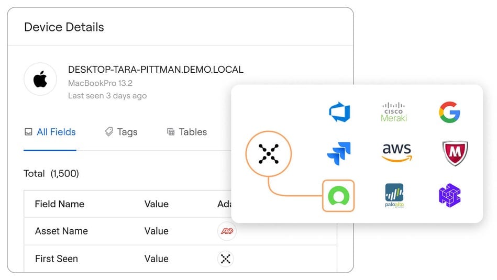Open the AWS adapter logo
The height and width of the screenshot is (280, 497).
point(396,153)
